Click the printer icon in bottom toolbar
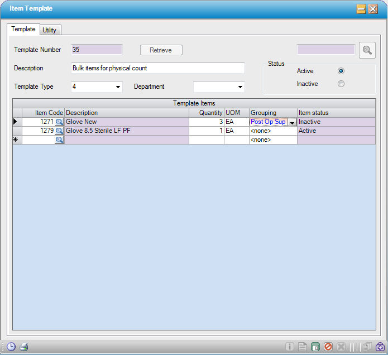The height and width of the screenshot is (355, 388). pos(24,347)
